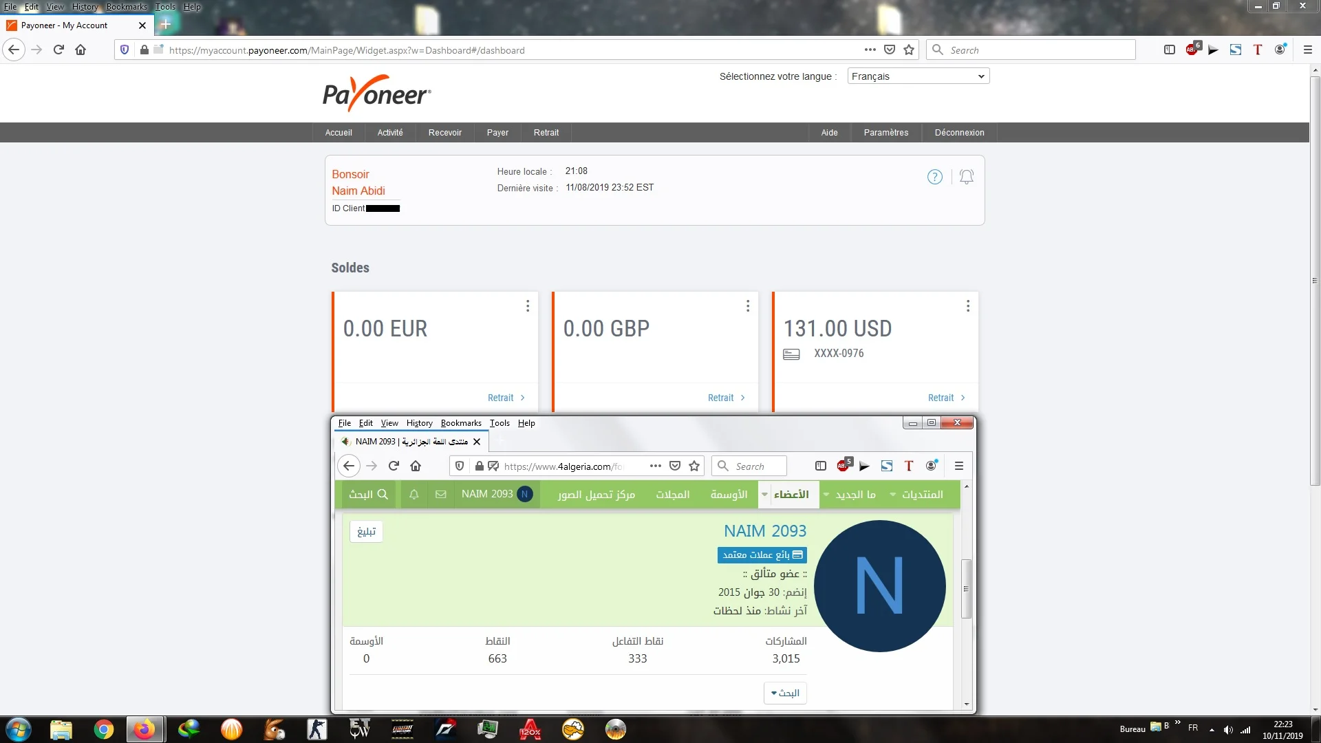Reload the Payoneer page
The height and width of the screenshot is (743, 1321).
coord(58,50)
